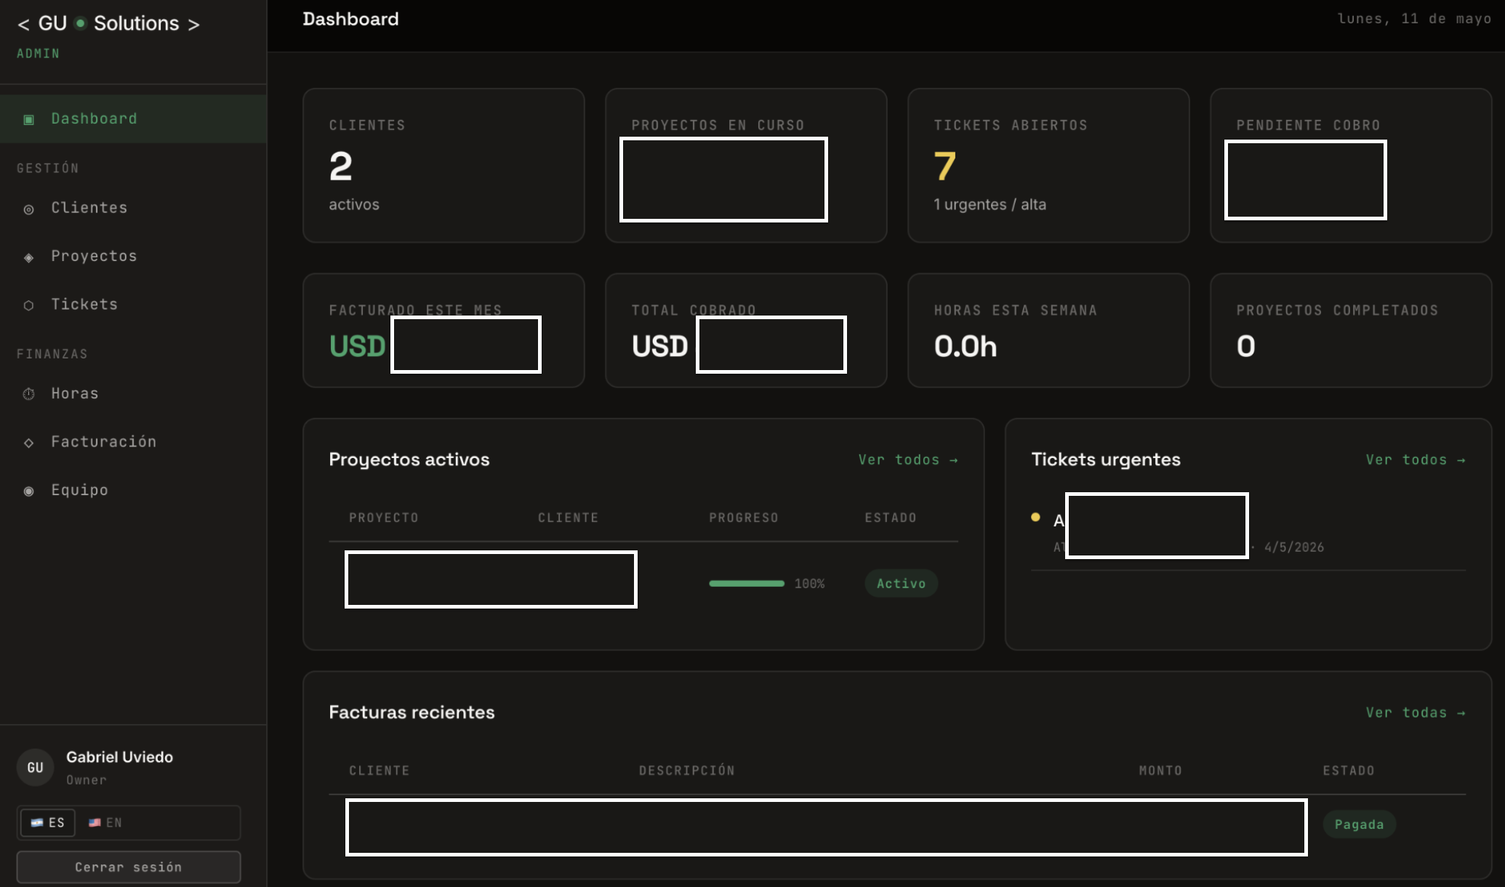Open the Tickets page
The width and height of the screenshot is (1505, 887).
click(x=133, y=304)
